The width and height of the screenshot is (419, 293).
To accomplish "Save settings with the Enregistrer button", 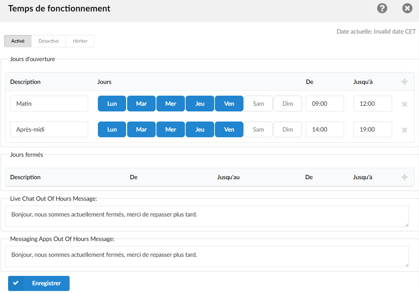I will click(39, 283).
